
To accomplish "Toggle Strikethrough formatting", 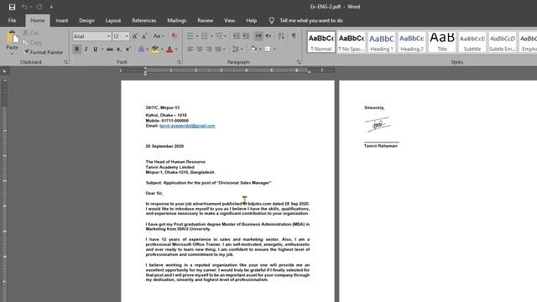I will click(x=110, y=49).
